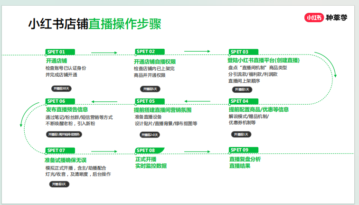The height and width of the screenshot is (205, 359).
Task: Select the SPET 07 label
Action: [x=60, y=151]
